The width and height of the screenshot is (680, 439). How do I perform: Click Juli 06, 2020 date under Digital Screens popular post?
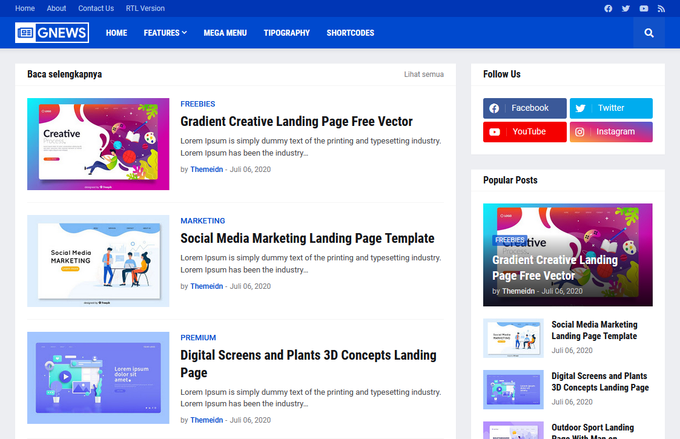point(572,402)
